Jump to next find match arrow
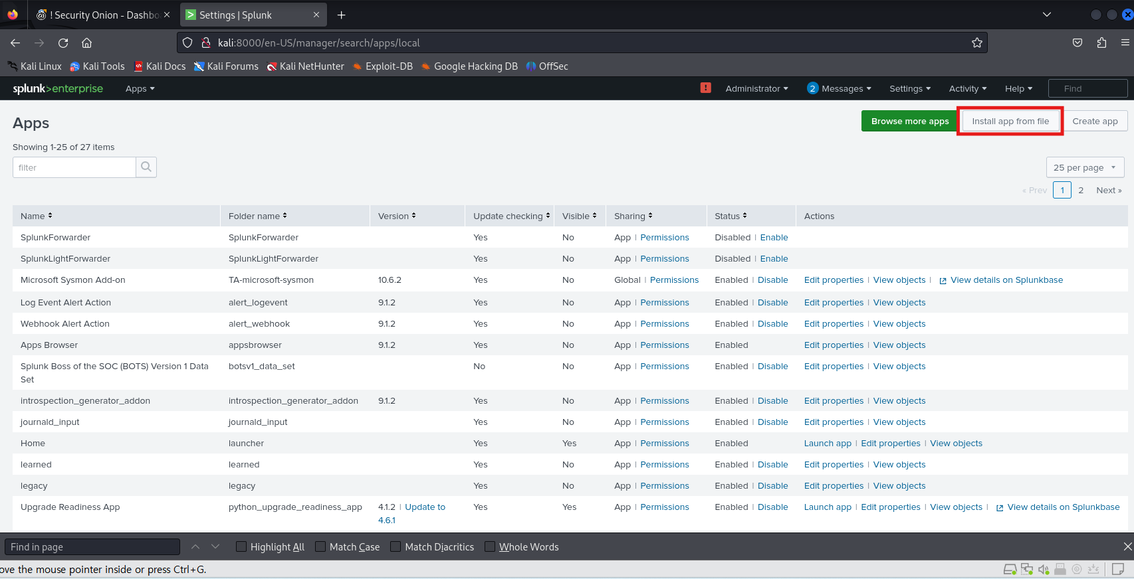This screenshot has height=579, width=1134. tap(215, 546)
